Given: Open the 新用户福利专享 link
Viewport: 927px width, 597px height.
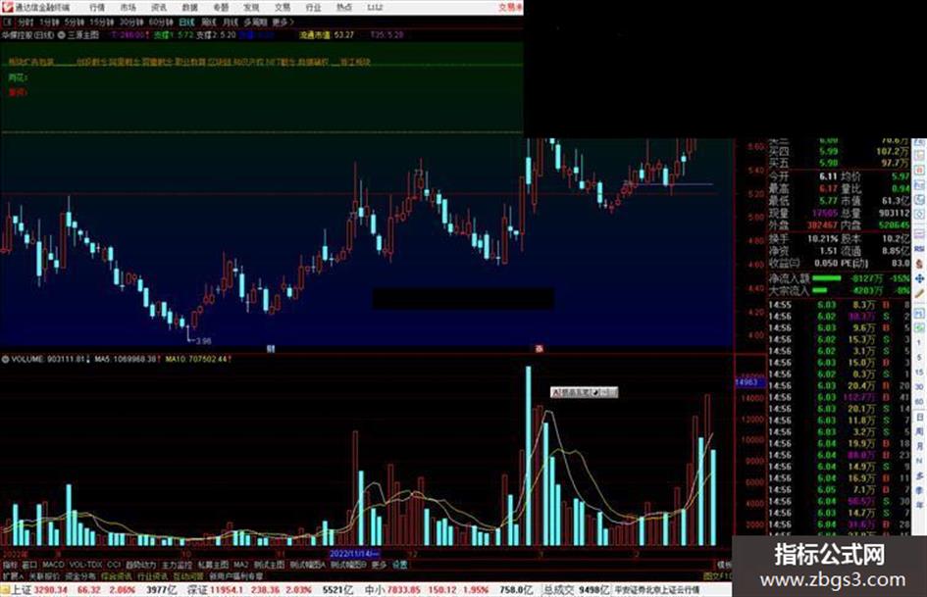Looking at the screenshot, I should click(235, 575).
